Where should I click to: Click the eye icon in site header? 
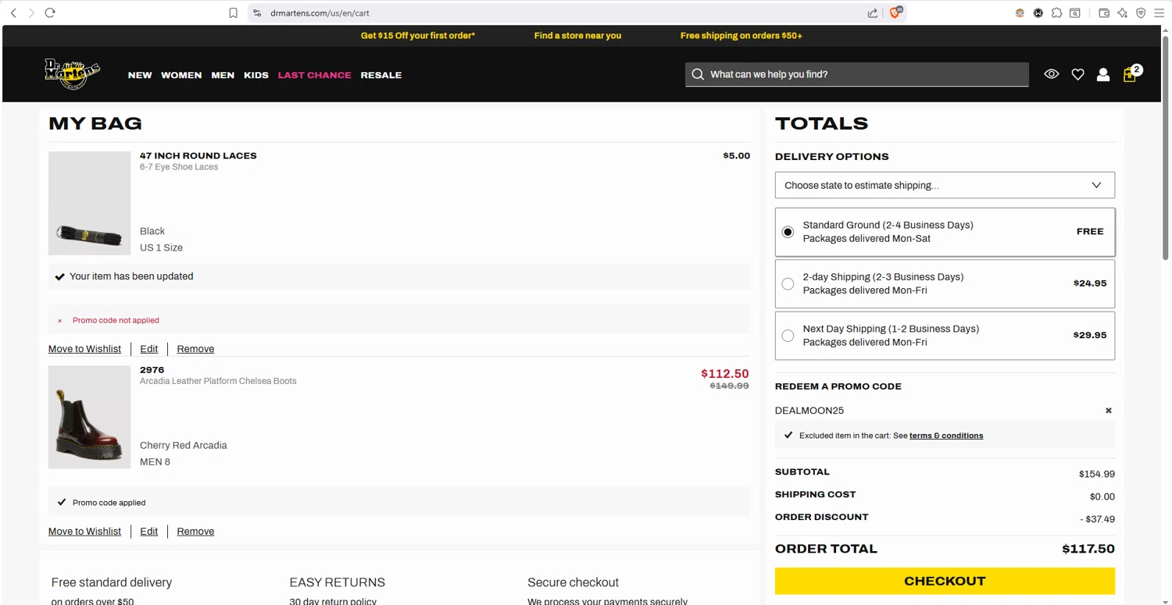pyautogui.click(x=1052, y=74)
